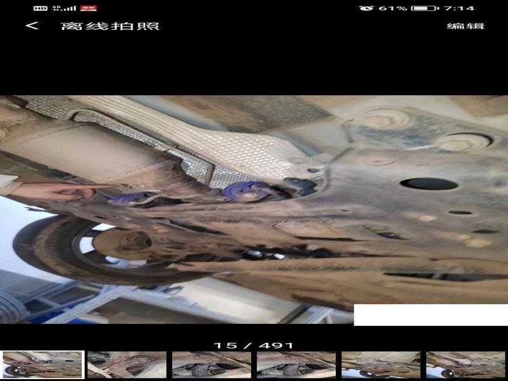This screenshot has height=381, width=508.
Task: Tap the 61% battery percentage text
Action: (392, 8)
